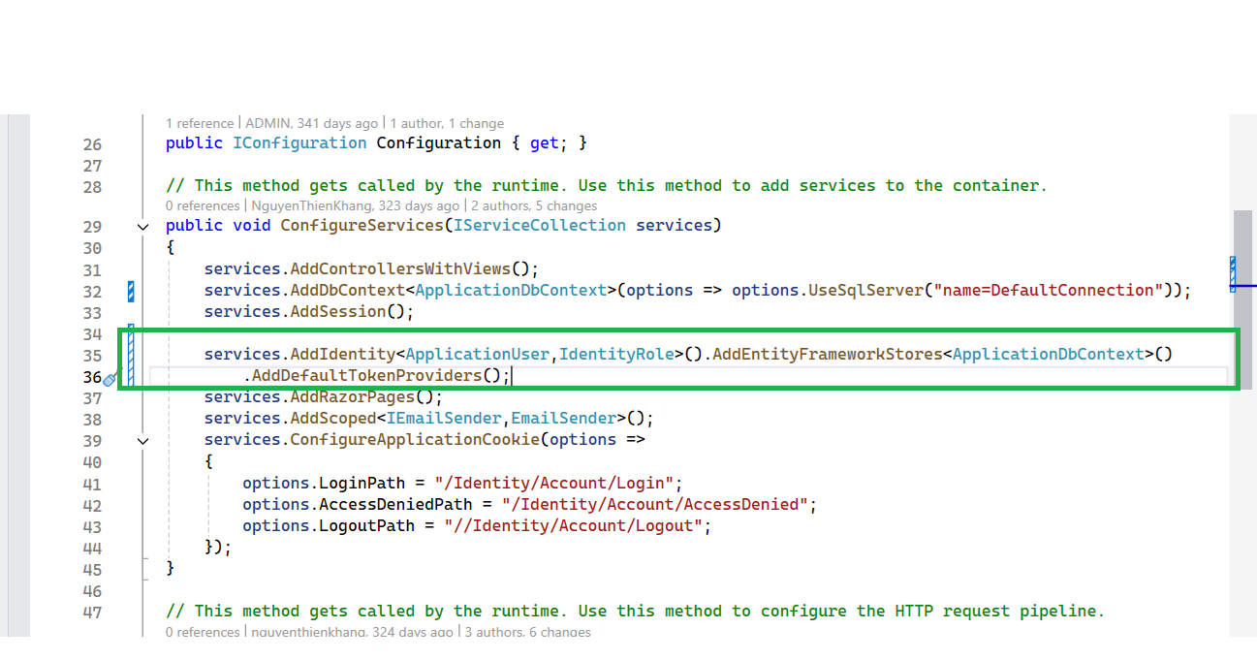The image size is (1257, 660).
Task: Open the '1 reference' CodeLens link
Action: [200, 123]
